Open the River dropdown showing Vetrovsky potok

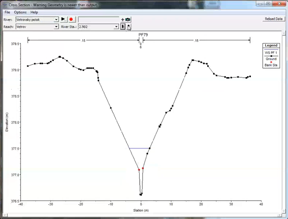click(56, 19)
